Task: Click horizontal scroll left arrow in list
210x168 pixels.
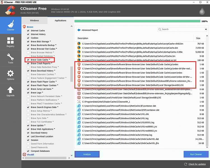Action: [23, 158]
